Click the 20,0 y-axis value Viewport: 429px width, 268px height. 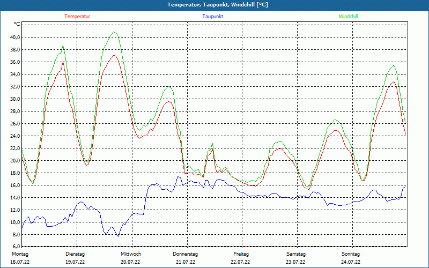pyautogui.click(x=16, y=160)
